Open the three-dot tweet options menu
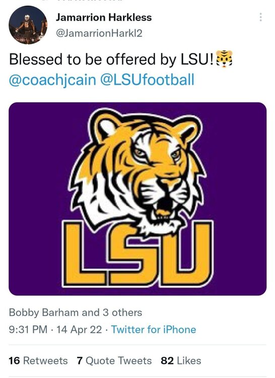Screen dimensions: 275x378 (260, 17)
